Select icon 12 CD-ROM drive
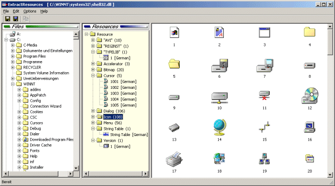Image resolution: width=335 pixels, height=186 pixels. click(x=310, y=96)
